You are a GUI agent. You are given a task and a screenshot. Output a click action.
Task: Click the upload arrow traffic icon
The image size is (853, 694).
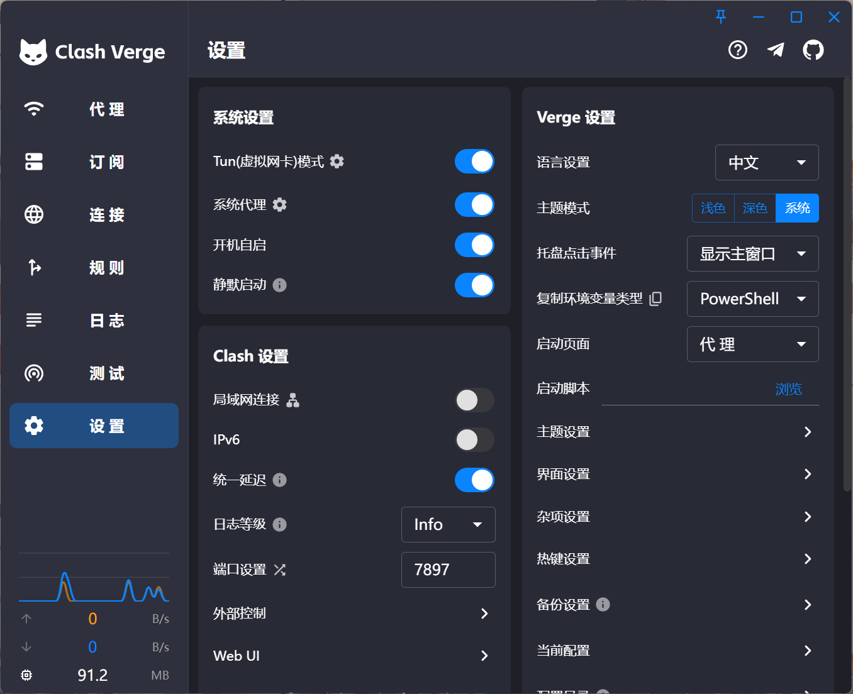(x=26, y=619)
